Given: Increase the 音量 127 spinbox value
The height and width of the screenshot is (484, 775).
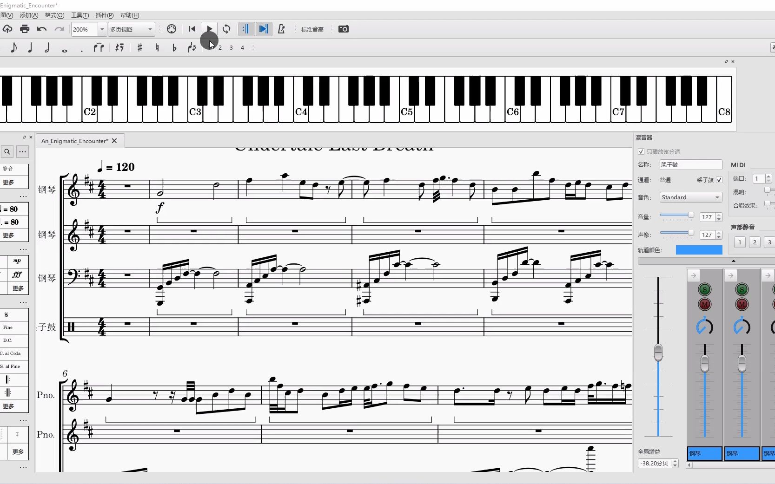Looking at the screenshot, I should tap(719, 215).
